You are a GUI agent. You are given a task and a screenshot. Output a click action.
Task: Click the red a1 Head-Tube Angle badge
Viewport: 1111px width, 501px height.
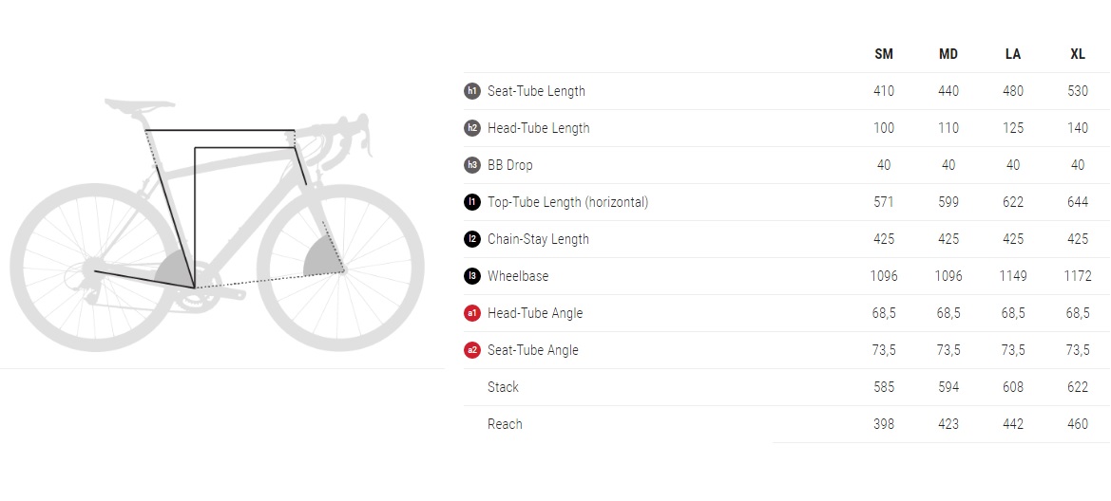point(472,313)
